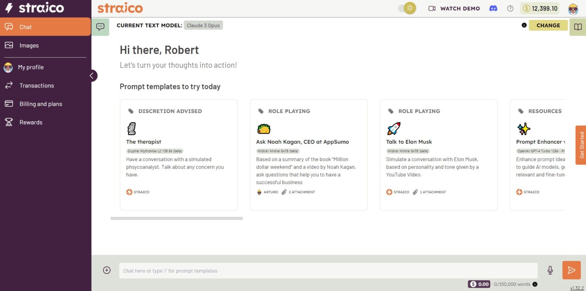The image size is (586, 291).
Task: Click the CHANGE model button
Action: tap(548, 25)
